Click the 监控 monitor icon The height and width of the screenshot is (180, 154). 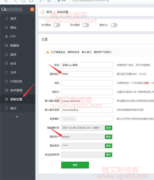pos(6,54)
